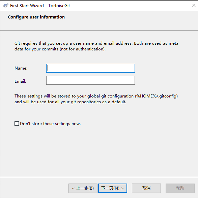Screen dimensions: 198x198
Task: Click the 帮助 help button
Action: (x=180, y=188)
